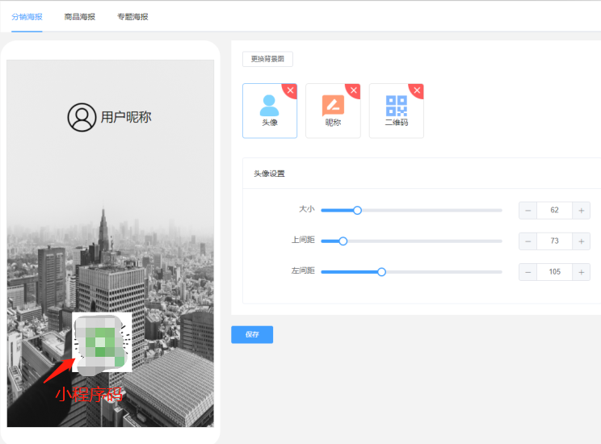Image resolution: width=601 pixels, height=444 pixels.
Task: Click the 大小 input field showing 62
Action: click(555, 211)
